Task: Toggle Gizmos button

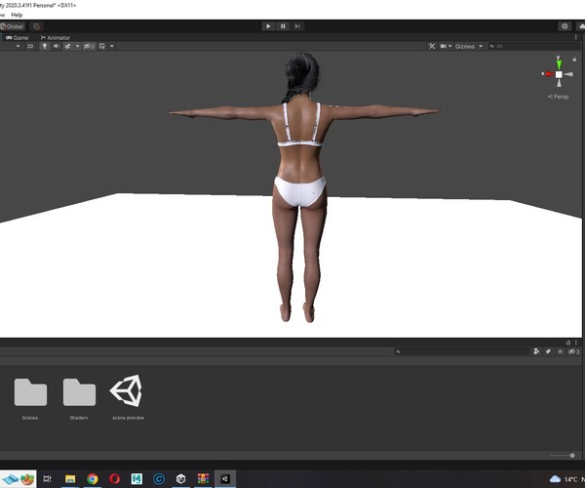Action: coord(465,46)
